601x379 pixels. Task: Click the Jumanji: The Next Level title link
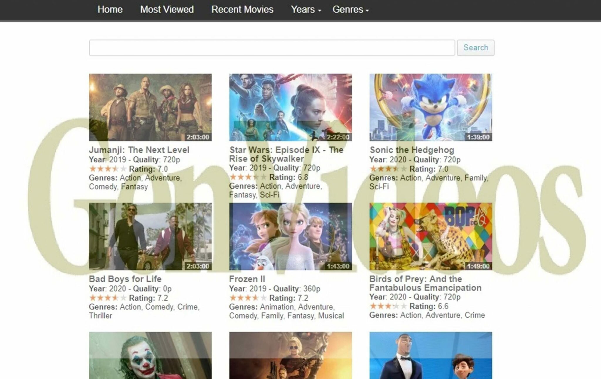[x=139, y=150]
